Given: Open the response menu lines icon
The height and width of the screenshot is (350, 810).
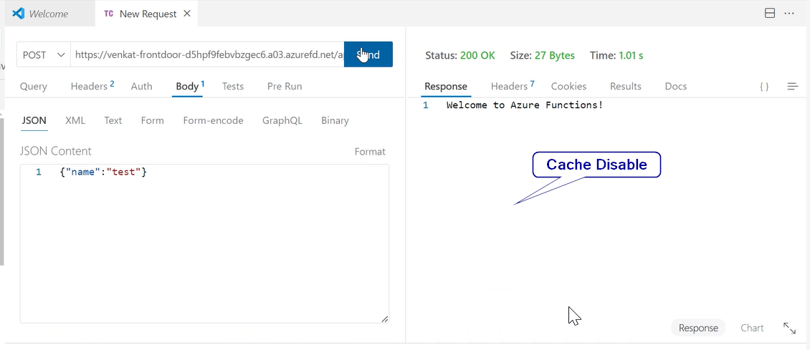Looking at the screenshot, I should click(x=792, y=87).
